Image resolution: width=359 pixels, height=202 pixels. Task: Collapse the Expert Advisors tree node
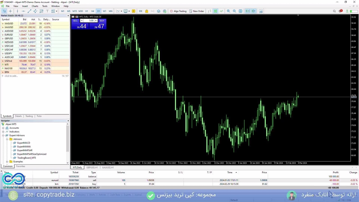(x=3, y=136)
